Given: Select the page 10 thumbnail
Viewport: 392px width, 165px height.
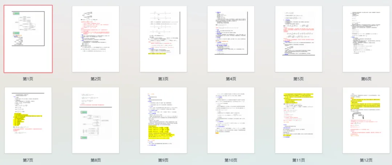Looking at the screenshot, I should tap(231, 120).
